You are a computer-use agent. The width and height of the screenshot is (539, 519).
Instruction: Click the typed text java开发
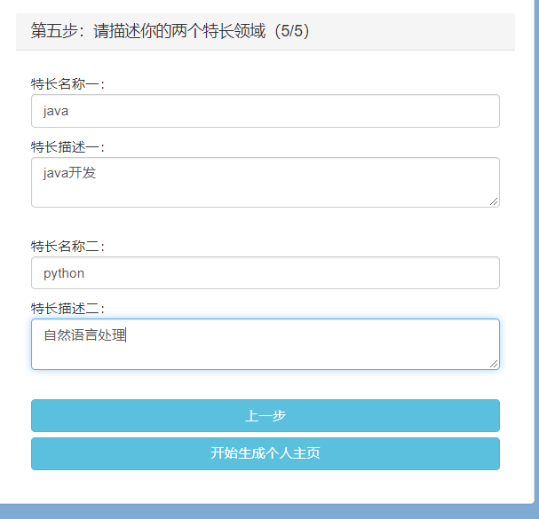click(69, 173)
